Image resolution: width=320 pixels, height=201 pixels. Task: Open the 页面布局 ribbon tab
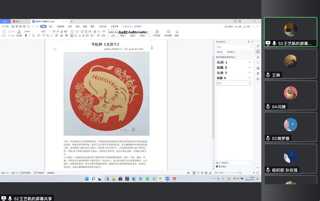tap(60, 26)
